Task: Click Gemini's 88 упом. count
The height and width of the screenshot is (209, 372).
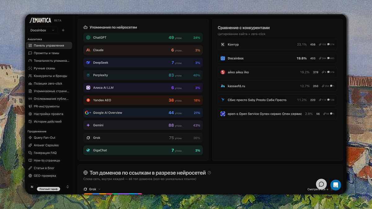Action: (x=175, y=125)
